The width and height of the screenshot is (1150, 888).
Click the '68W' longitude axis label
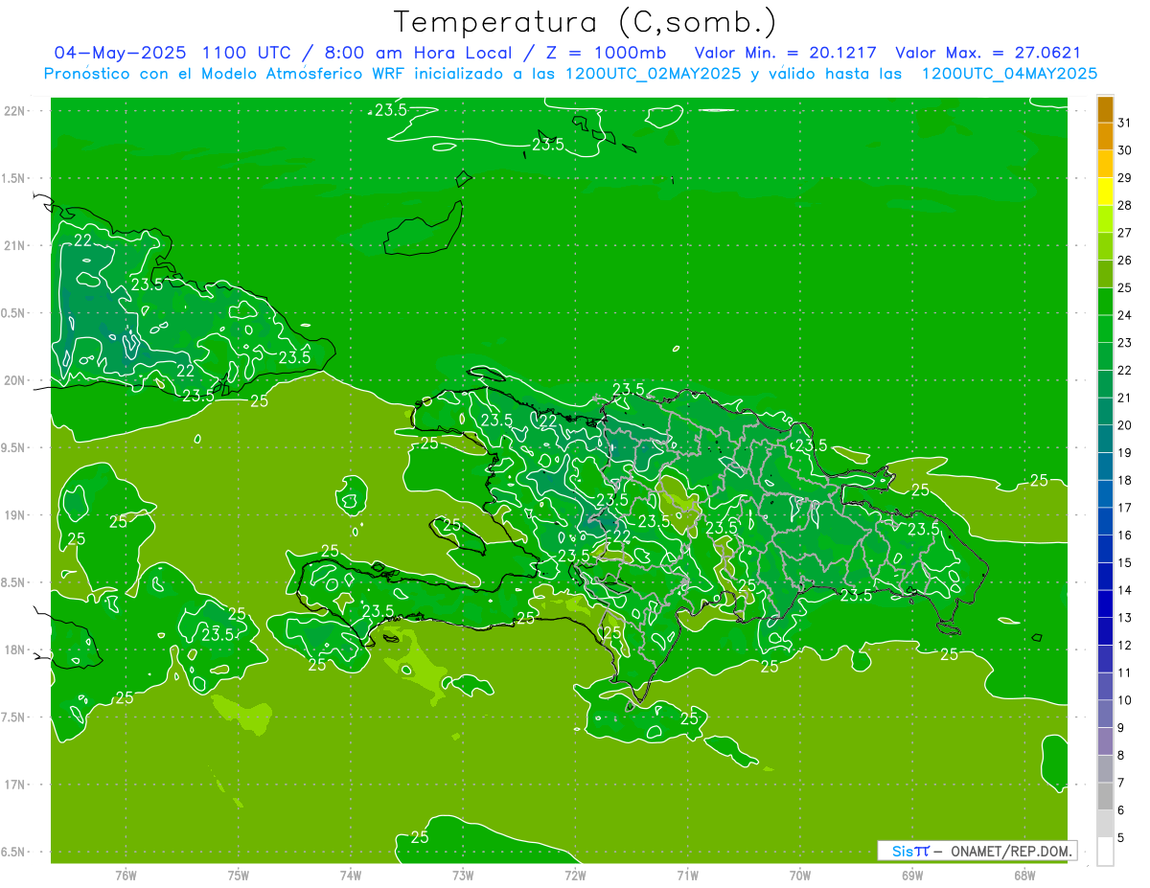(1024, 875)
